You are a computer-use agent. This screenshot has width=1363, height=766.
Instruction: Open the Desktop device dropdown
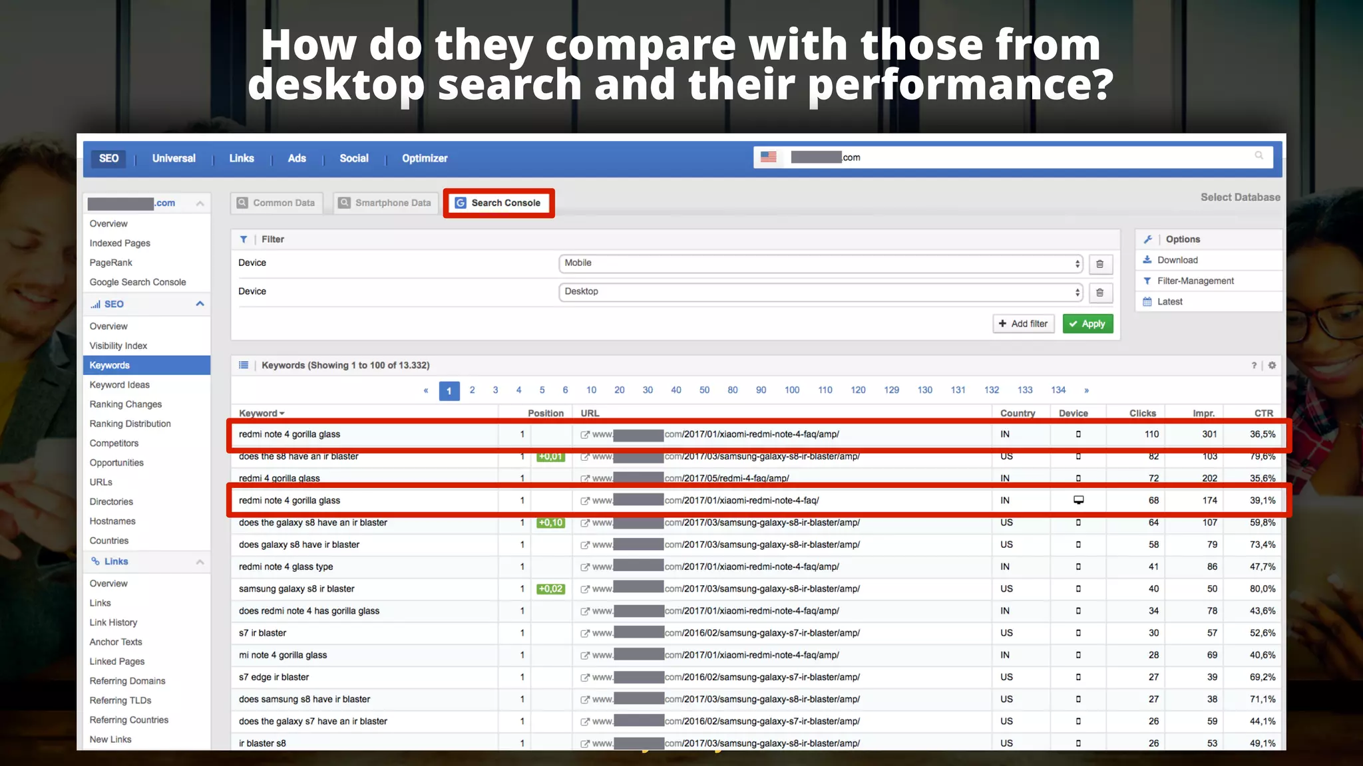[x=821, y=292]
